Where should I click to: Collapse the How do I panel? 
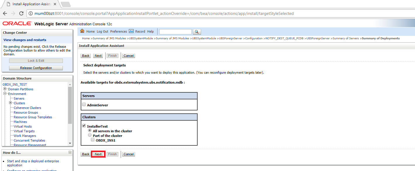coord(70,152)
